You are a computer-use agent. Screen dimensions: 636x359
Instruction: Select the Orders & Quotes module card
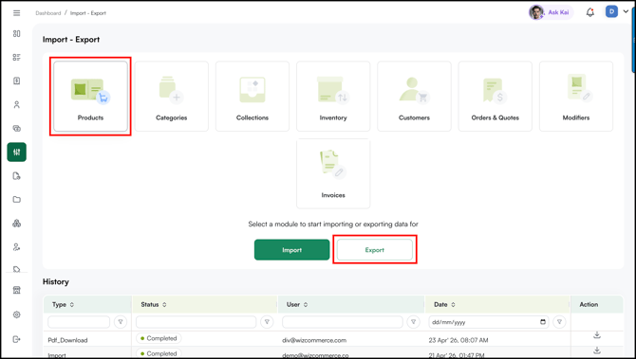(496, 97)
